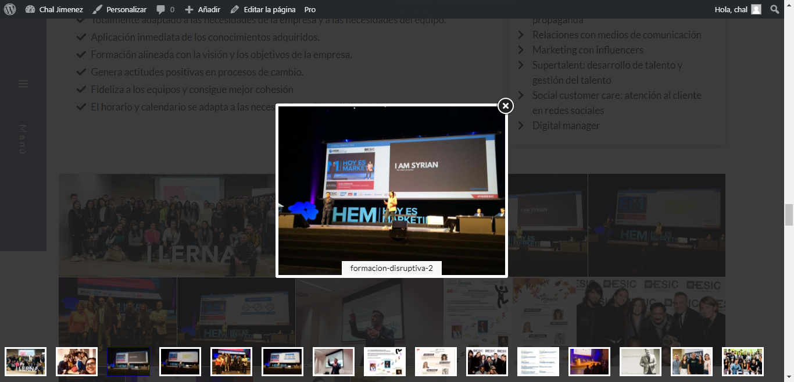The width and height of the screenshot is (794, 382).
Task: Select thumbnail right after the highlighted HEM one
Action: [180, 362]
